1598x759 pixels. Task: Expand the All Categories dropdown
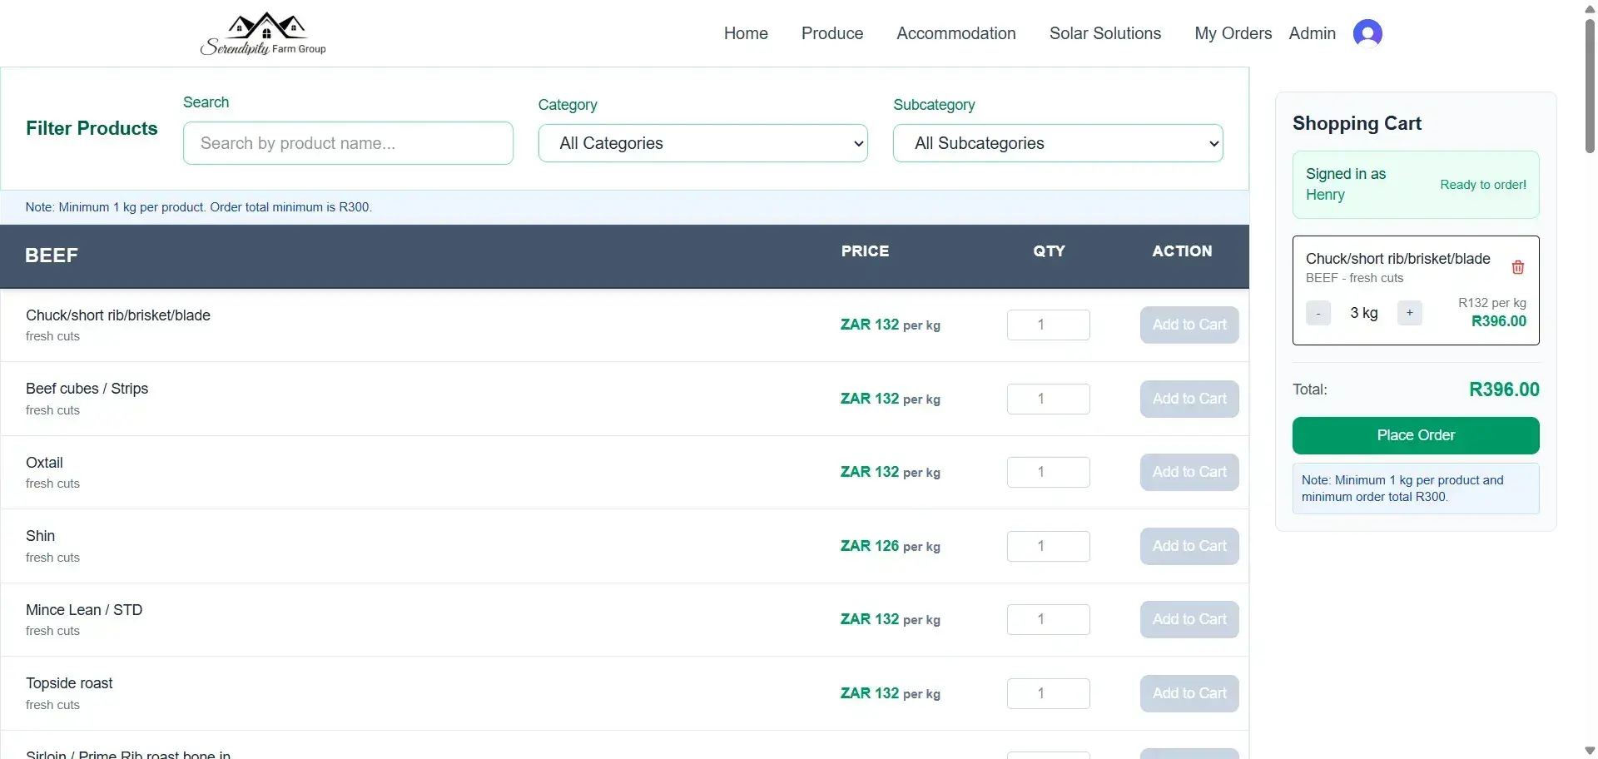(x=702, y=143)
